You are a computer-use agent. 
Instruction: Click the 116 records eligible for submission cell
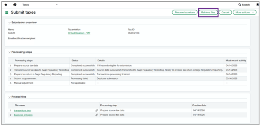160,66
